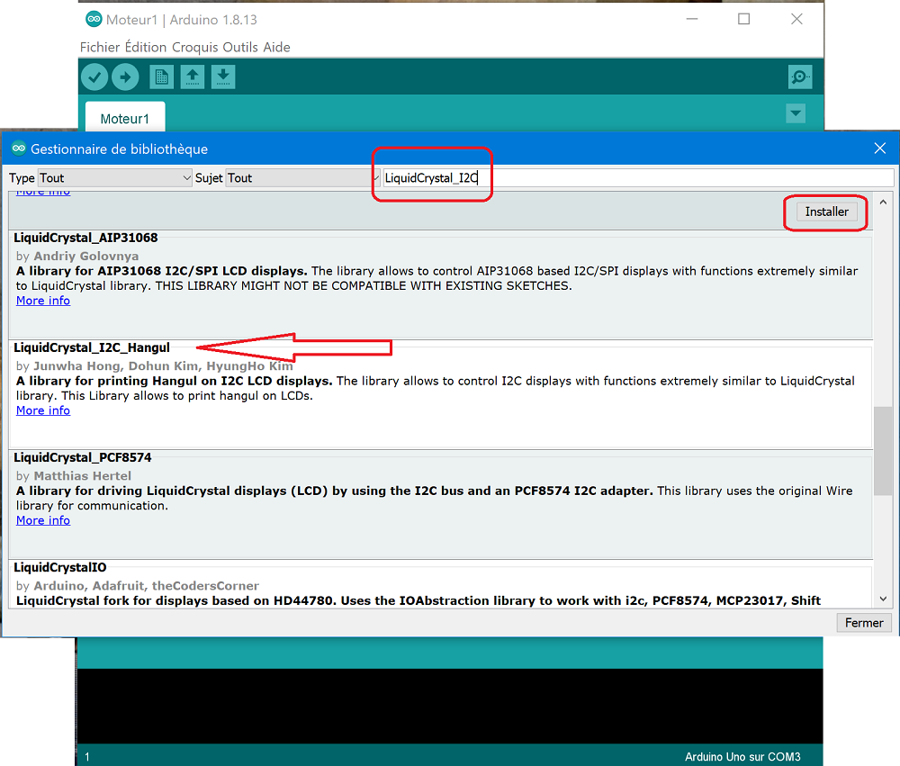The width and height of the screenshot is (900, 766).
Task: Click author name Andriy Golovnya
Action: (x=86, y=257)
